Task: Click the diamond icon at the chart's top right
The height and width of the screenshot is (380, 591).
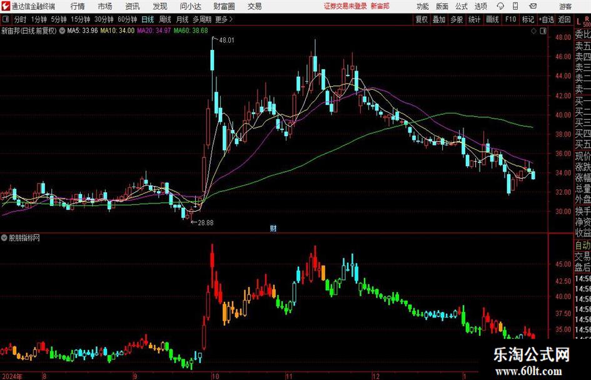Action: click(533, 31)
